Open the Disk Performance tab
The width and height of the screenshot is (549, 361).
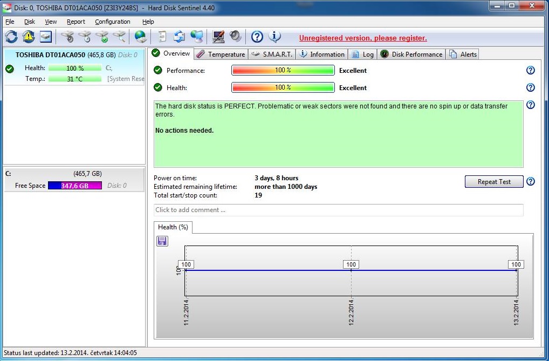pos(412,54)
